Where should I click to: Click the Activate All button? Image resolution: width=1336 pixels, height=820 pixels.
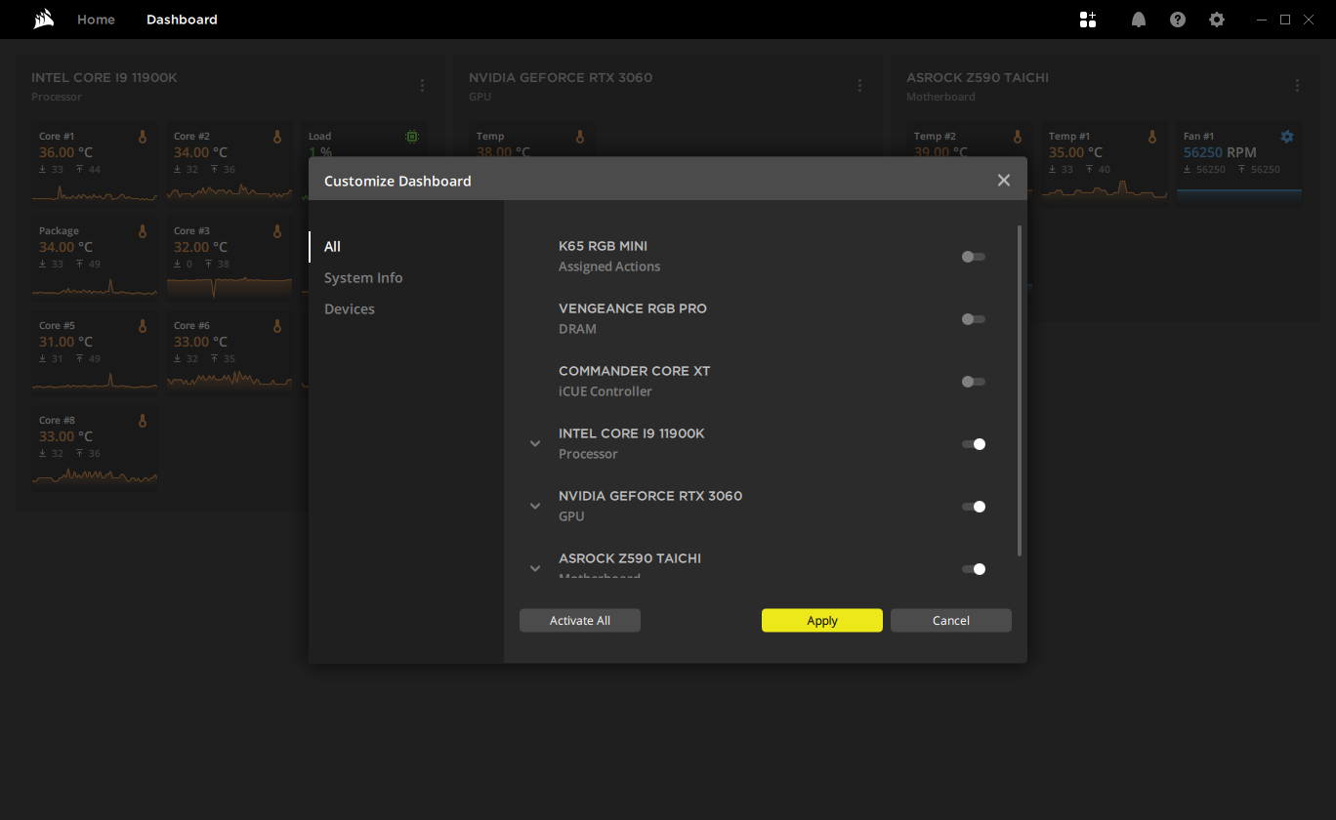click(x=580, y=621)
